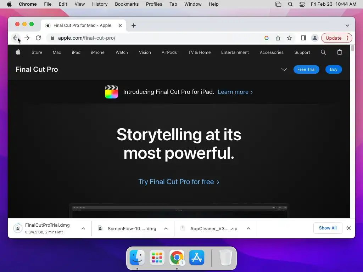The height and width of the screenshot is (272, 363).
Task: Expand options for the AppCleaner zip download
Action: (248, 228)
